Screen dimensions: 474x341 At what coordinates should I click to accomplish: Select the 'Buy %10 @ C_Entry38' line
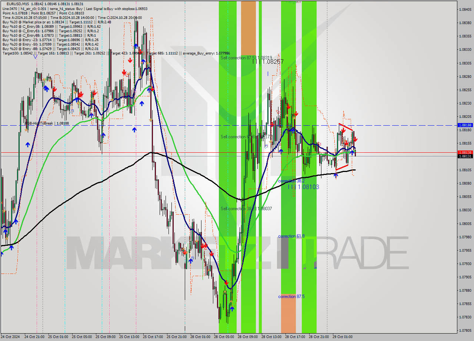click(x=51, y=27)
